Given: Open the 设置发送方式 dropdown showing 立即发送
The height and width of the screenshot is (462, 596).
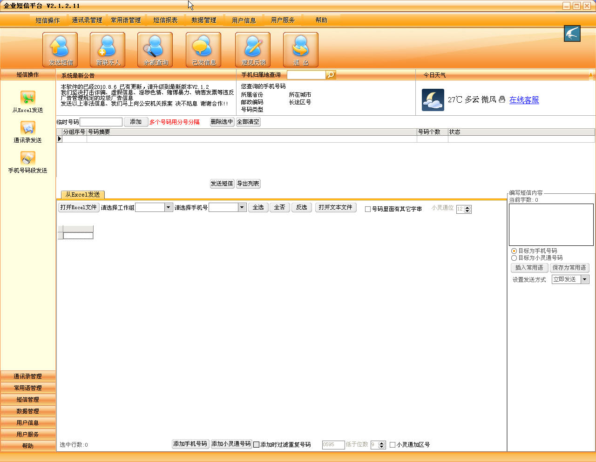Looking at the screenshot, I should pyautogui.click(x=585, y=279).
